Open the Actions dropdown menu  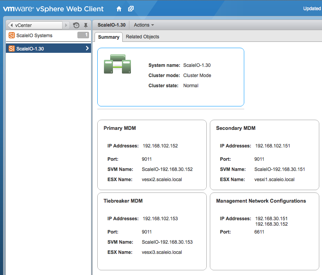[143, 25]
